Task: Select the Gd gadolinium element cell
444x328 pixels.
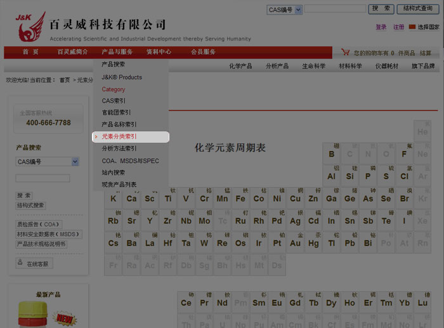Action: (295, 302)
